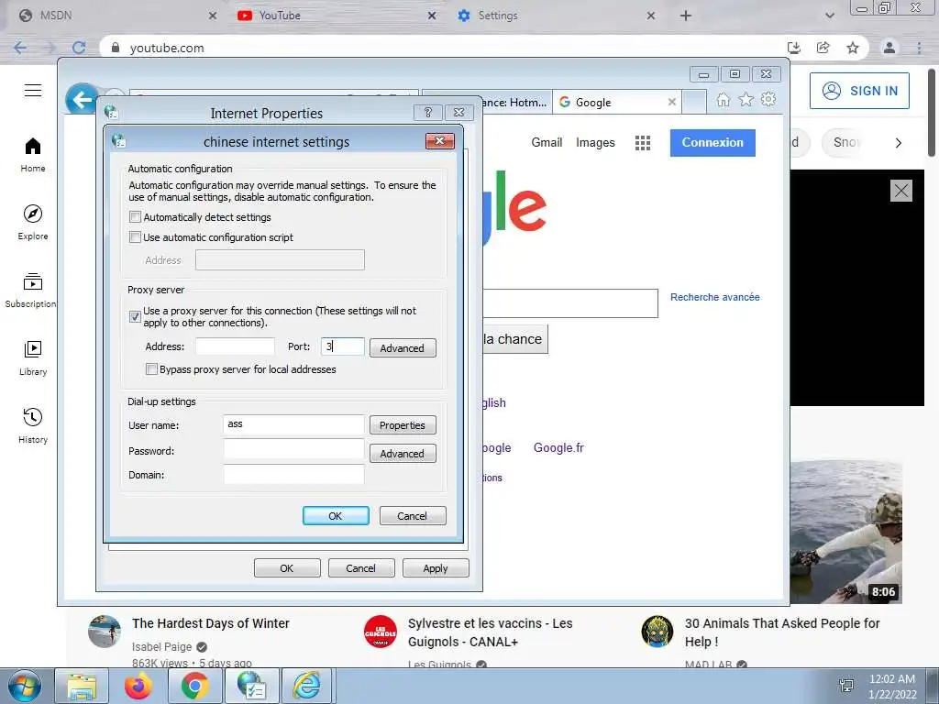Open Gmail link on Google page
Viewport: 939px width, 704px height.
pyautogui.click(x=547, y=142)
